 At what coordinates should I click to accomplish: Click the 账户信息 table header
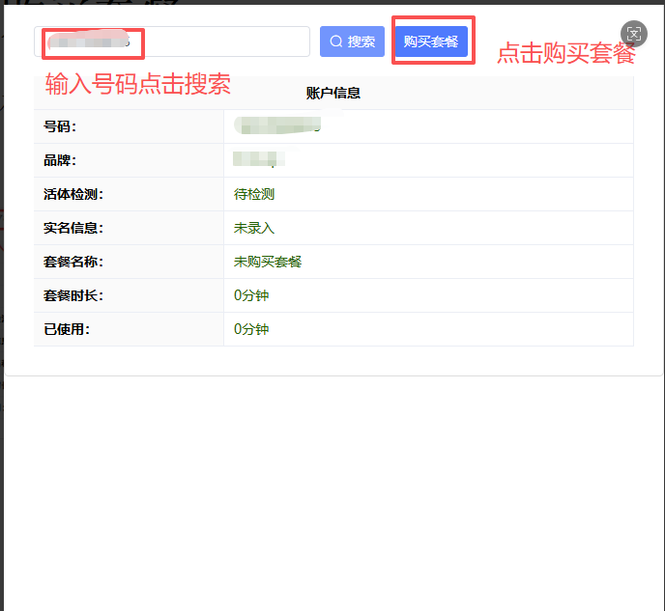click(x=333, y=93)
